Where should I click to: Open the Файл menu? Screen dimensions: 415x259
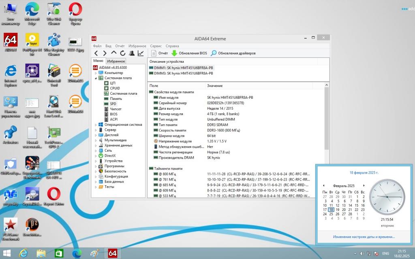coord(97,46)
